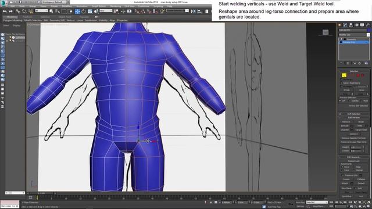Click the Target Weld button
372x209 pixels.
coord(361,129)
